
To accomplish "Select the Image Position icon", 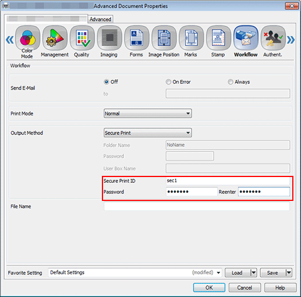I will tap(164, 38).
